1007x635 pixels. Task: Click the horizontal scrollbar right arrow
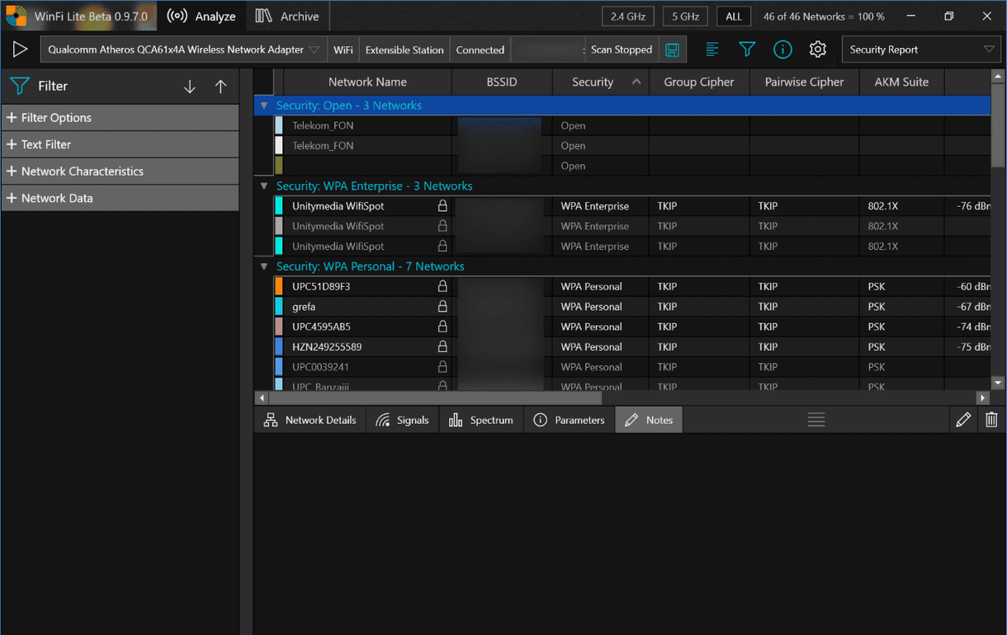pyautogui.click(x=982, y=397)
